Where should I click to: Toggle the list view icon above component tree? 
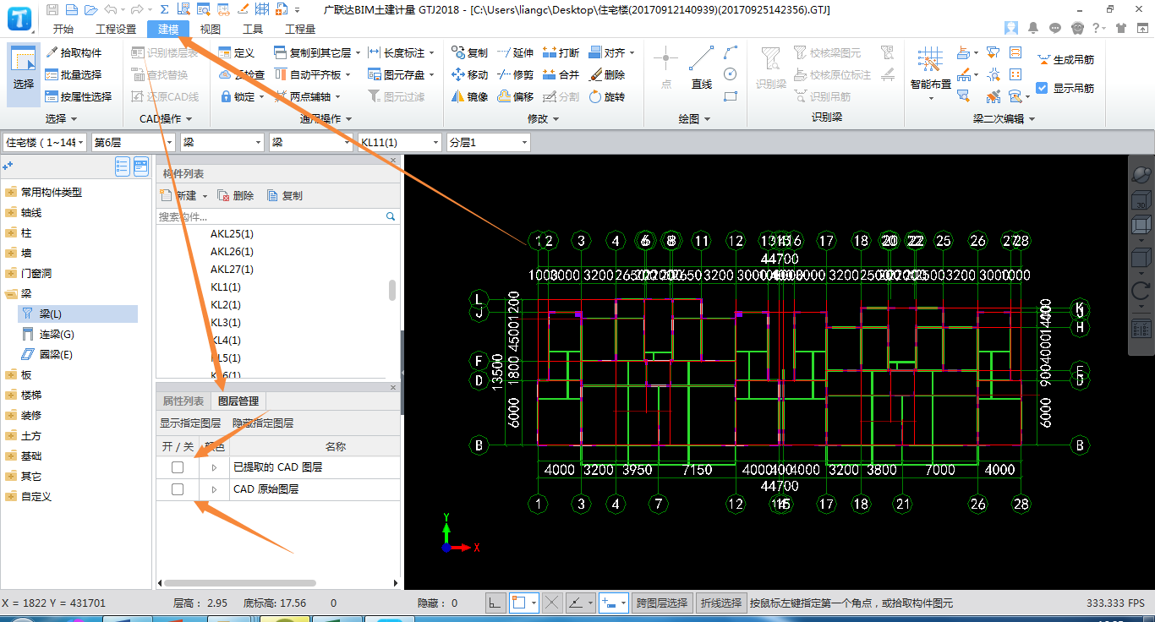[122, 166]
